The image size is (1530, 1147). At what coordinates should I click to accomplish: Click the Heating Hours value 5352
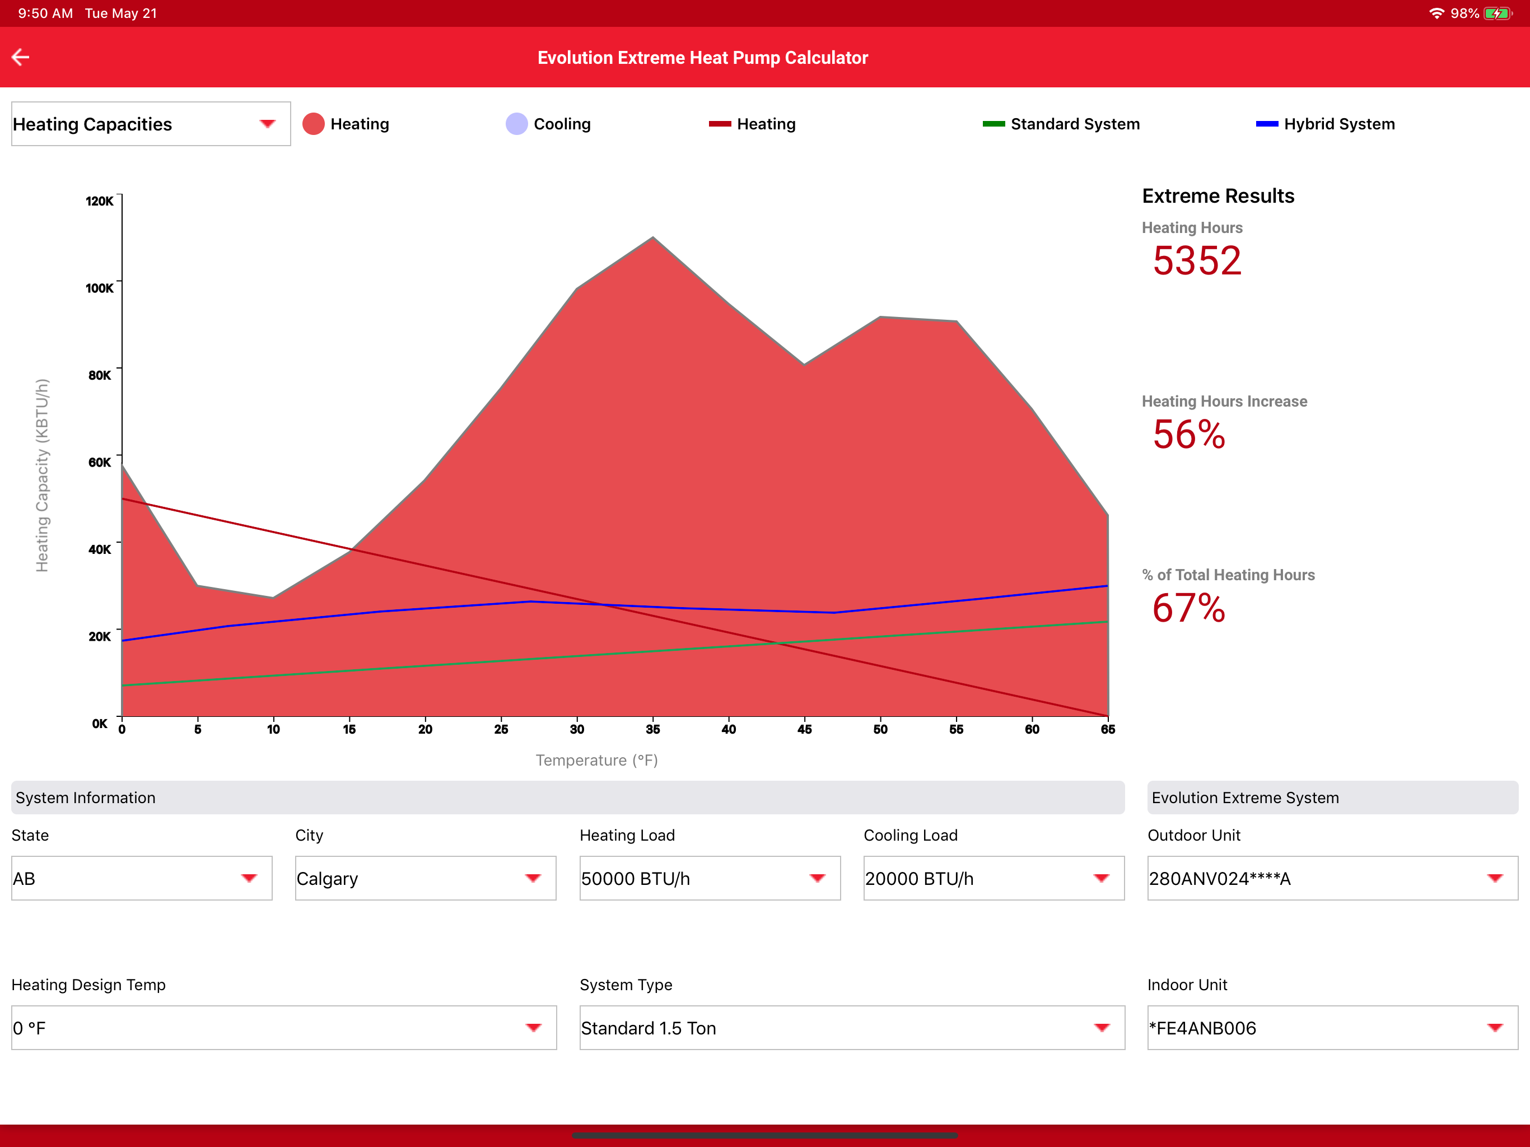click(1197, 261)
